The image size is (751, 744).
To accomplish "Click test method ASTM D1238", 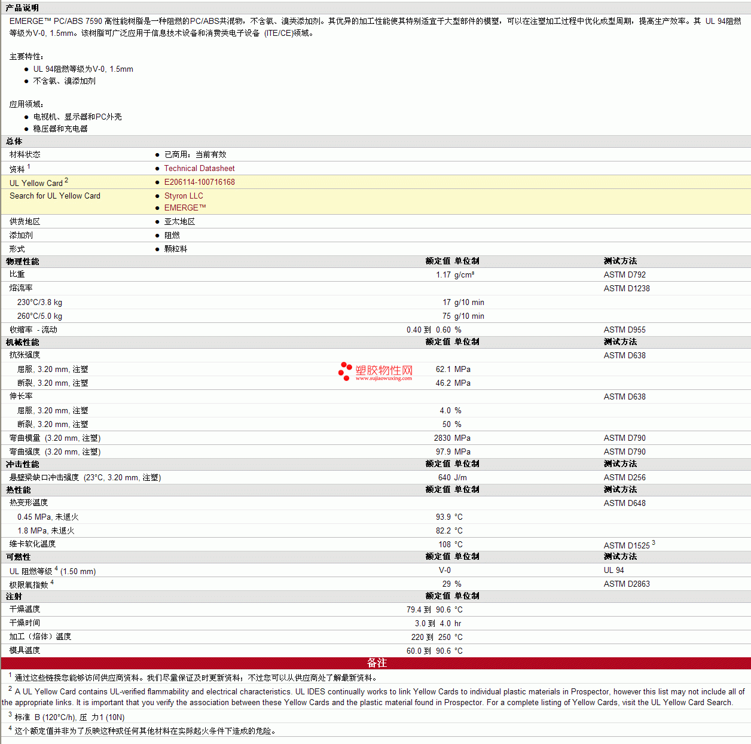I will coord(627,289).
